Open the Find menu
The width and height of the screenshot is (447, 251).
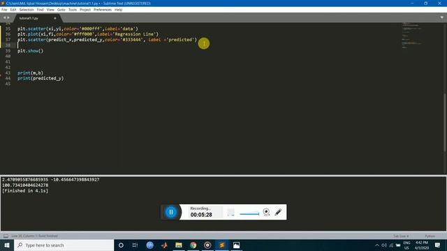click(41, 10)
